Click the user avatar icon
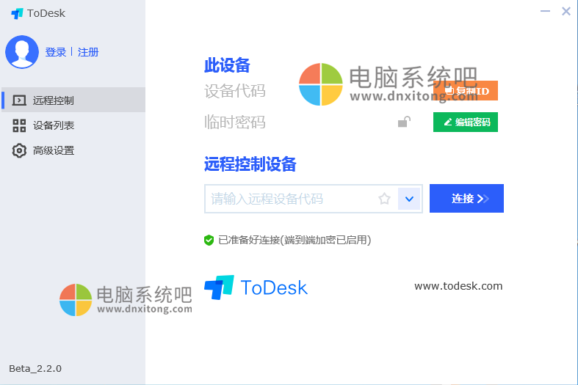The height and width of the screenshot is (385, 578). [22, 52]
